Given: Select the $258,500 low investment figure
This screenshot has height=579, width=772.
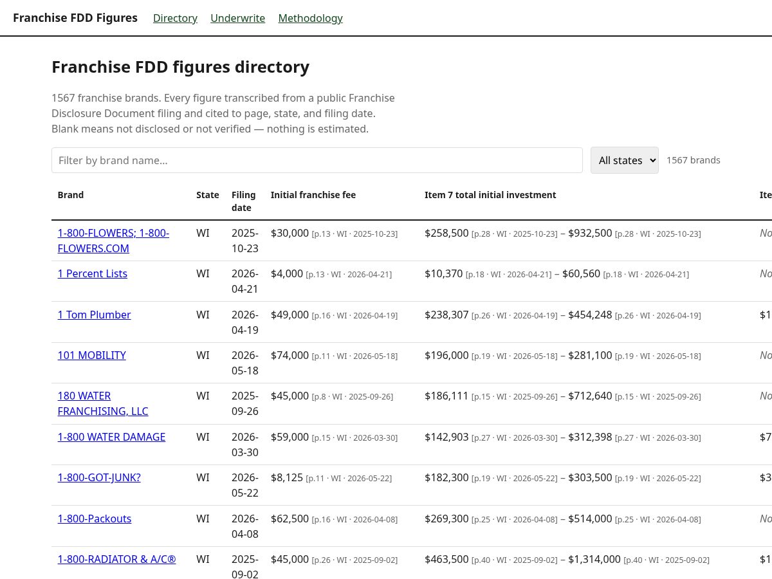Looking at the screenshot, I should coord(446,233).
